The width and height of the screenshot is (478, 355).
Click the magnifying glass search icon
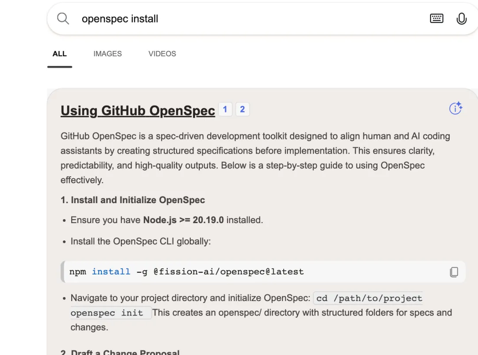tap(63, 19)
